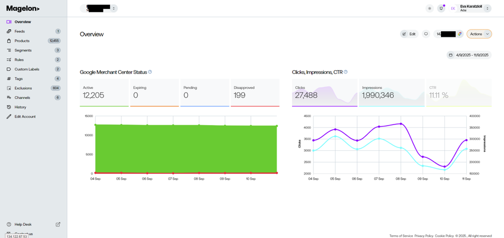Click the comment bubble icon near Edit
This screenshot has width=504, height=238.
coord(426,34)
